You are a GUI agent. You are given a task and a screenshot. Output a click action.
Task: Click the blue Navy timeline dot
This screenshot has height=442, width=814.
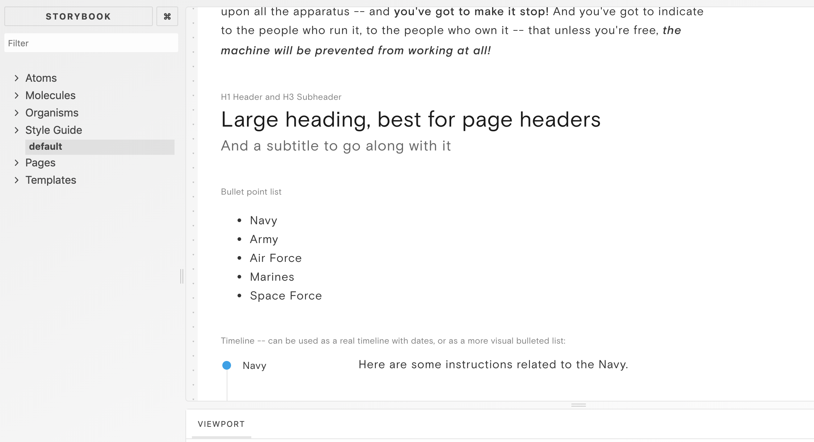pyautogui.click(x=227, y=365)
